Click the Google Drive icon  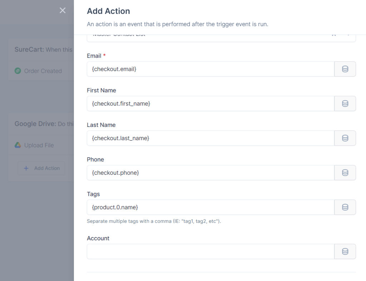[18, 145]
